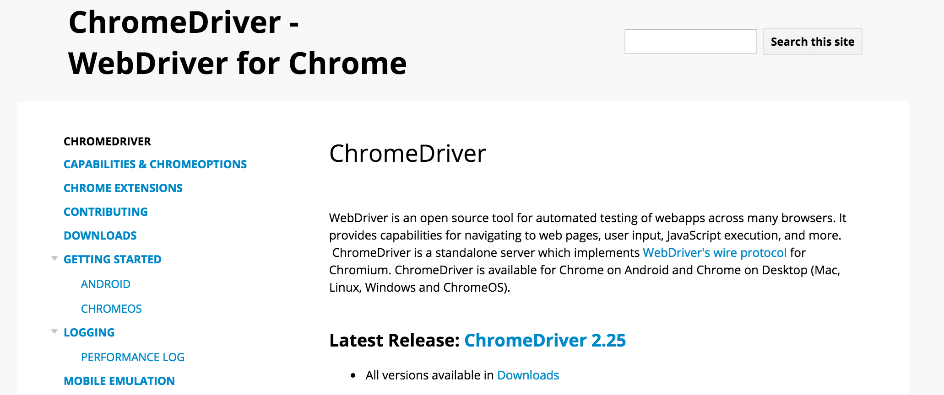Go to Mobile Emulation page
Image resolution: width=944 pixels, height=395 pixels.
[119, 381]
